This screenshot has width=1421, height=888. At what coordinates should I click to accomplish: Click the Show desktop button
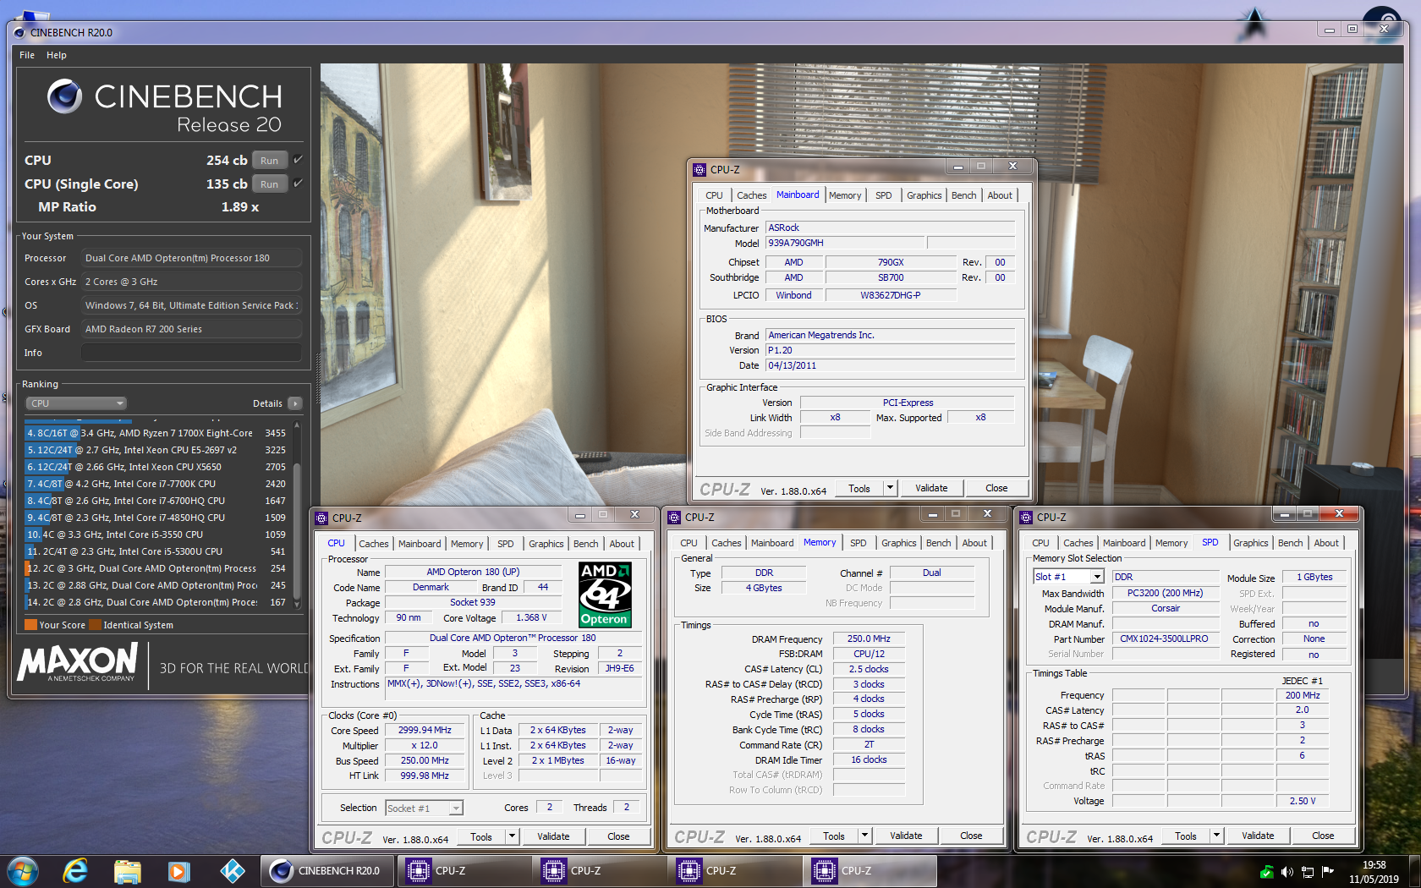click(x=1414, y=871)
